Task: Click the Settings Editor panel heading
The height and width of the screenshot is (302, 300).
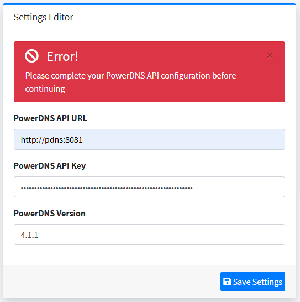Action: click(x=44, y=17)
